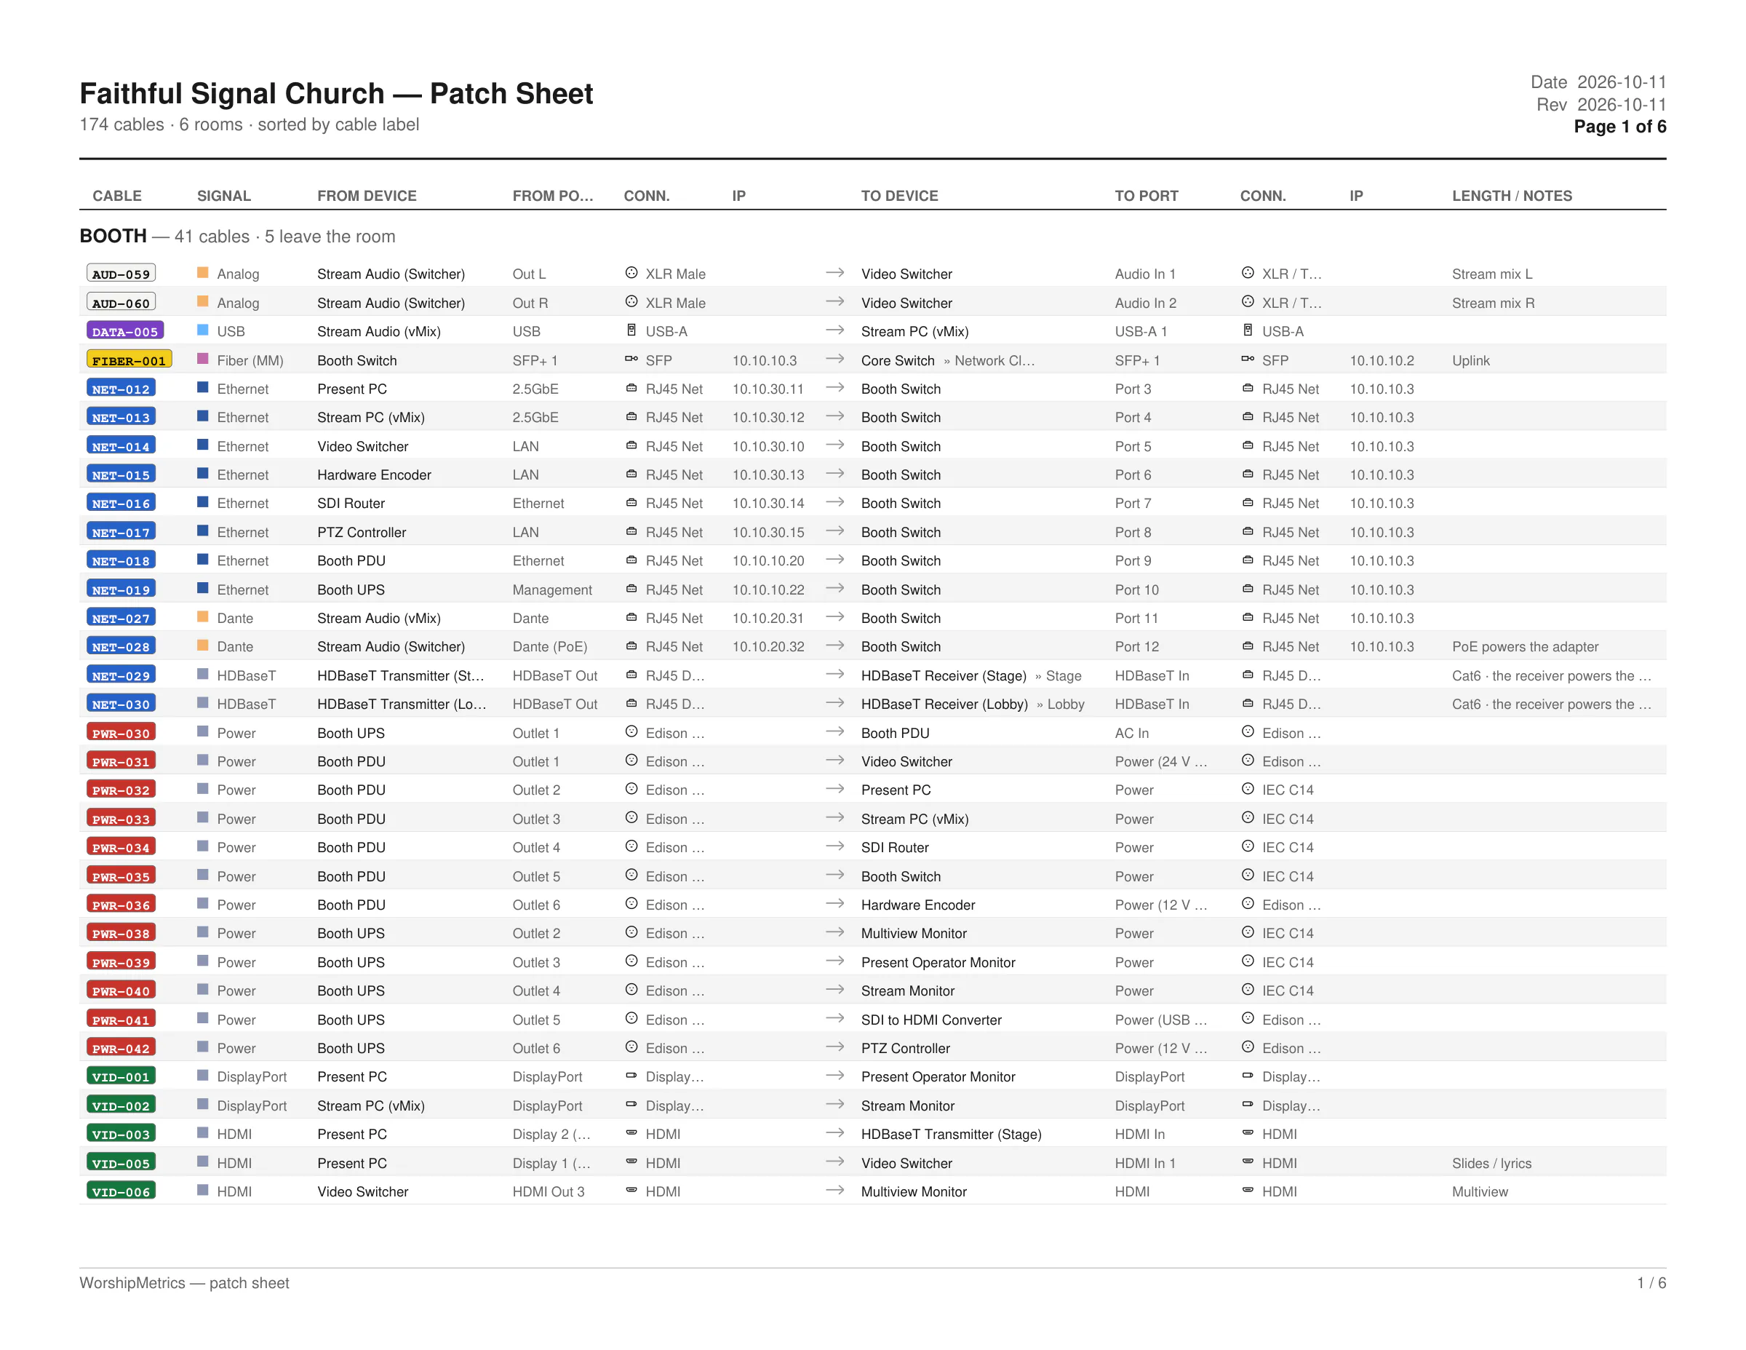The image size is (1746, 1350).
Task: Click the SDI to HDMI Converter device
Action: pos(931,1020)
